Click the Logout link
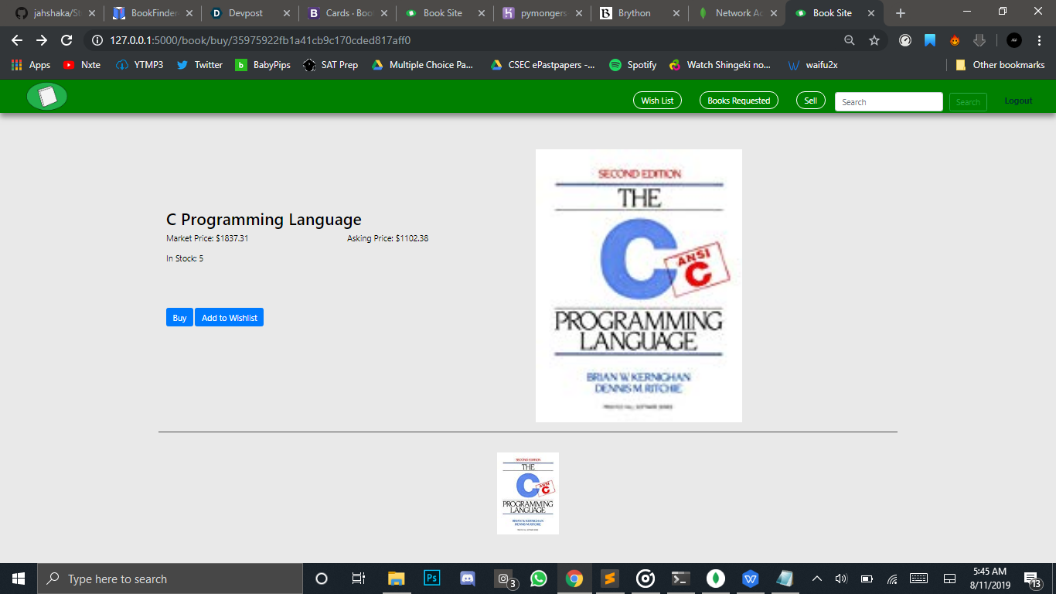1056x594 pixels. click(1018, 101)
